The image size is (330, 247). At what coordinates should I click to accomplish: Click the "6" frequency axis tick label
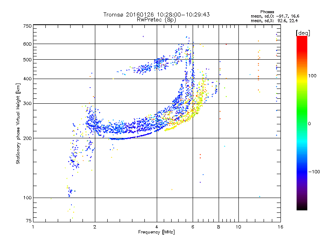193,227
